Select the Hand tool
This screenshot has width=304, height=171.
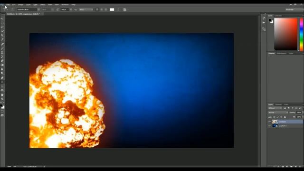point(2,95)
